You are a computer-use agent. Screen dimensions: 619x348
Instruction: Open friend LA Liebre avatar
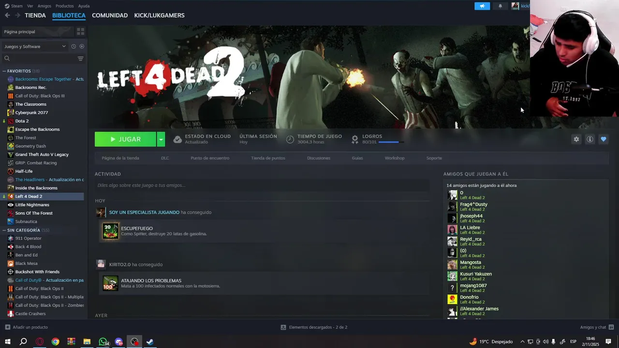(452, 230)
